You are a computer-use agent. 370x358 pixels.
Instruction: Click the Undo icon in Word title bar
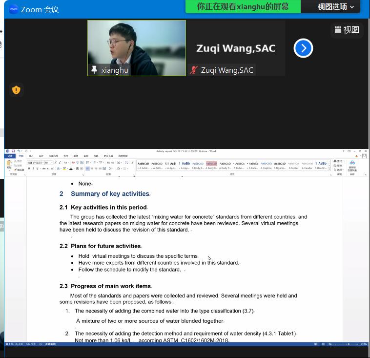point(18,151)
